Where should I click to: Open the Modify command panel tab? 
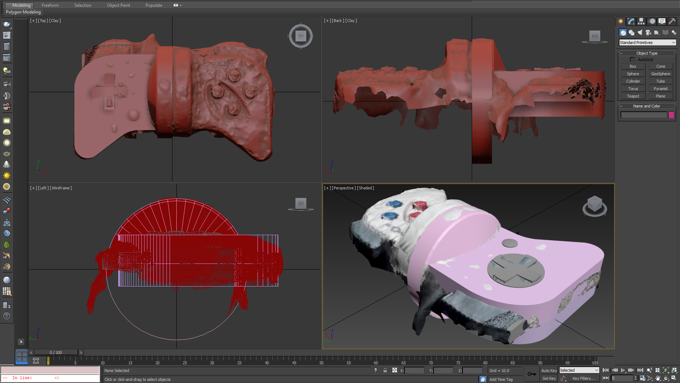[631, 21]
